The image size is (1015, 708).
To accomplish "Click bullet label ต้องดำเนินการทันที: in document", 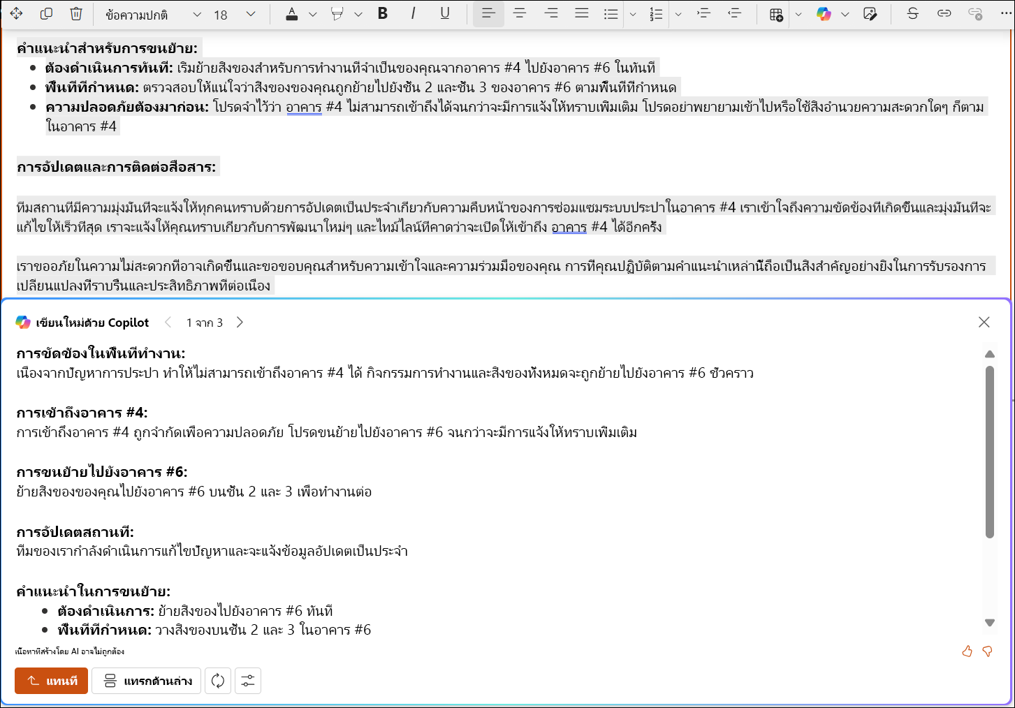I will (x=109, y=68).
